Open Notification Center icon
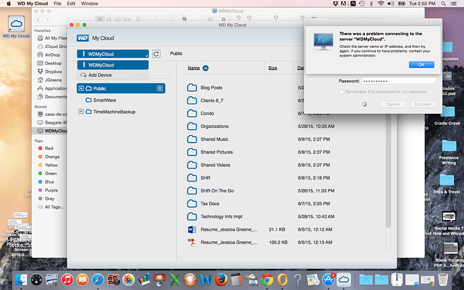 pyautogui.click(x=453, y=3)
